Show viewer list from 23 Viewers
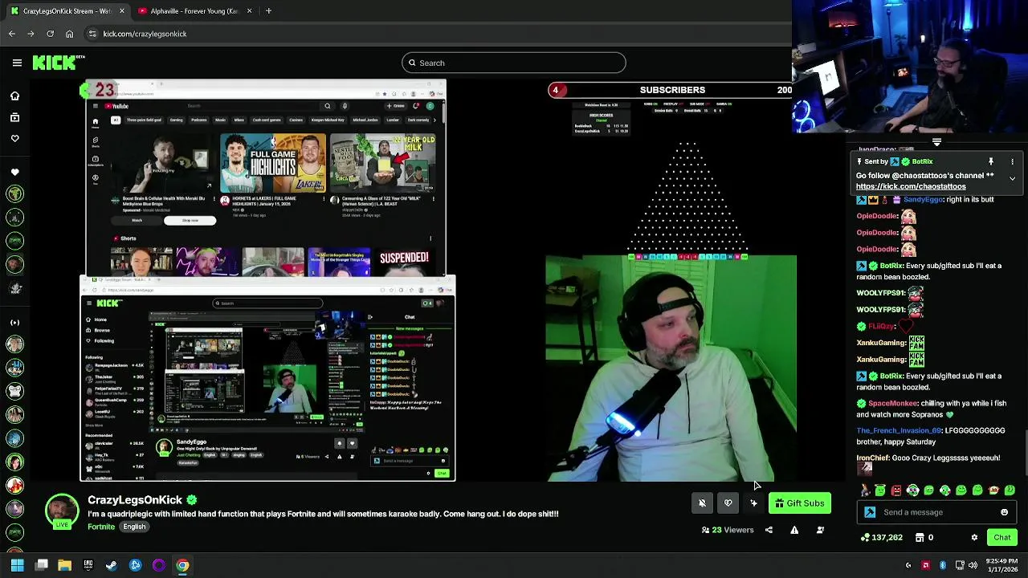 (728, 530)
